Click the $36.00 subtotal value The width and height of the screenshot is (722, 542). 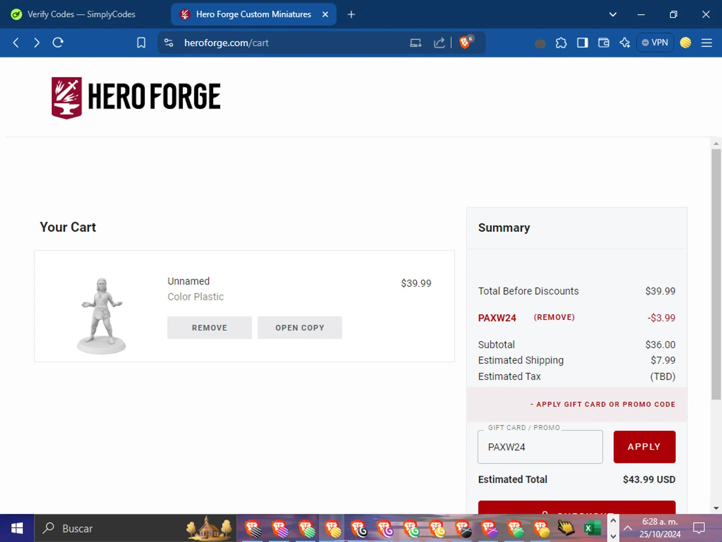point(660,345)
